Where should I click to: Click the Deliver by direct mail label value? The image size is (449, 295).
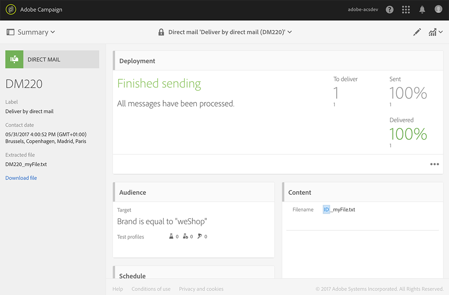click(30, 111)
